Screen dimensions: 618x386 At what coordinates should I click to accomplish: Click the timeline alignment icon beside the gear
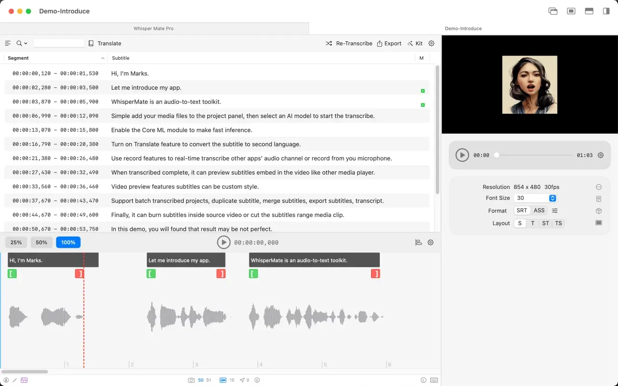[x=419, y=242]
